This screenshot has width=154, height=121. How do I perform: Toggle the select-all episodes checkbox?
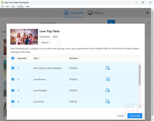(x=13, y=58)
